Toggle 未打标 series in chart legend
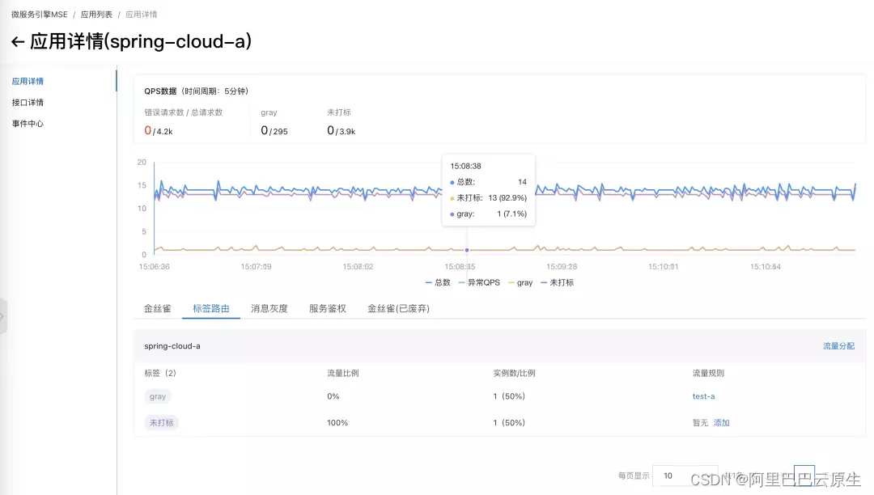The height and width of the screenshot is (495, 874). pos(558,283)
